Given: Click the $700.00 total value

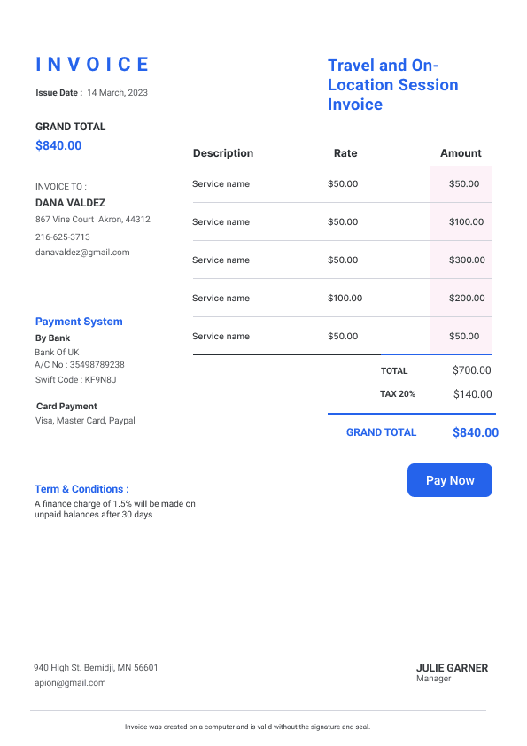Looking at the screenshot, I should [x=472, y=370].
